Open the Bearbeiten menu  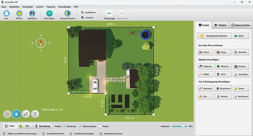(14, 7)
